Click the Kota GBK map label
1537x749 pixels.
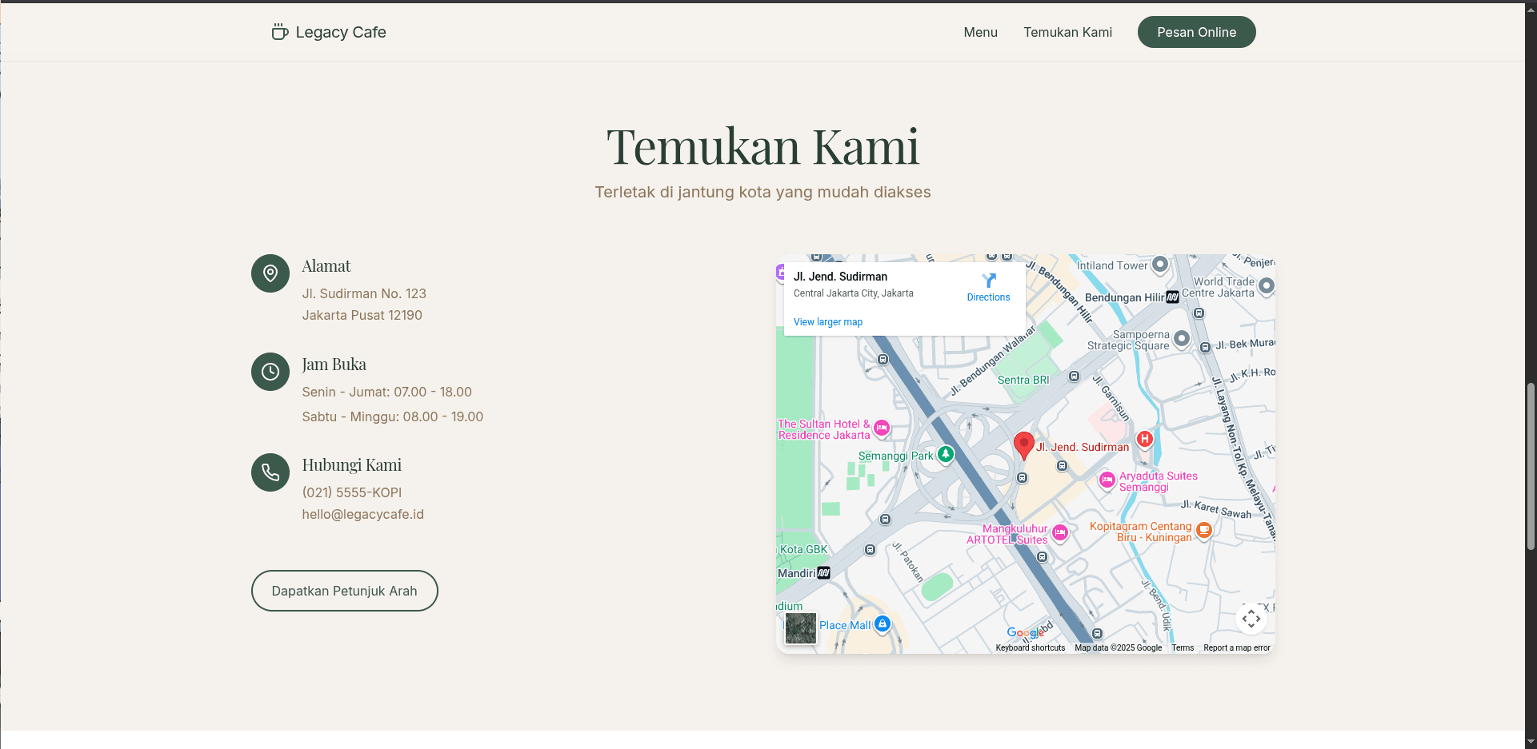[x=803, y=549]
